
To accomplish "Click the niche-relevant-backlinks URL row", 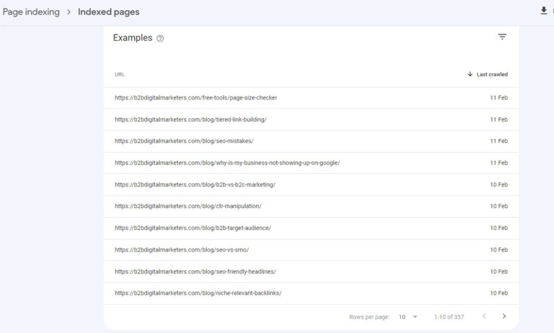I will pyautogui.click(x=198, y=293).
